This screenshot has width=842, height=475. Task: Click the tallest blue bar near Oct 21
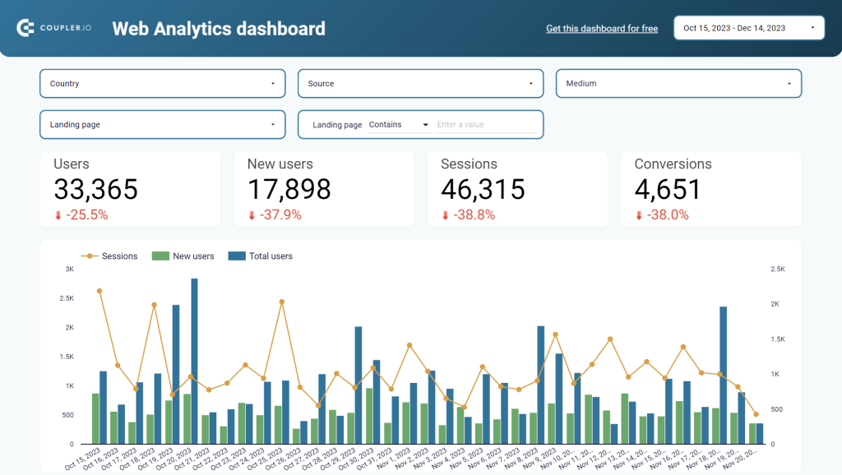click(195, 362)
